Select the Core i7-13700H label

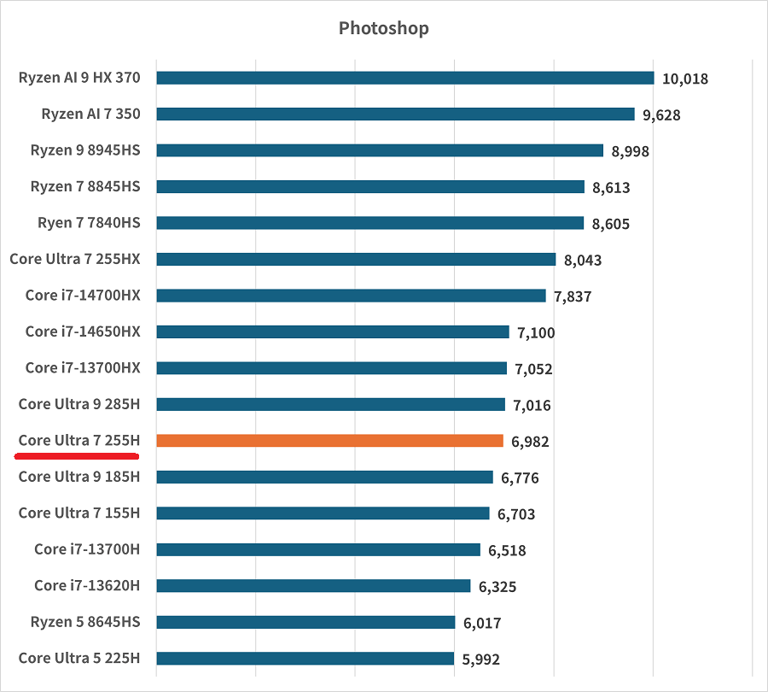[87, 549]
